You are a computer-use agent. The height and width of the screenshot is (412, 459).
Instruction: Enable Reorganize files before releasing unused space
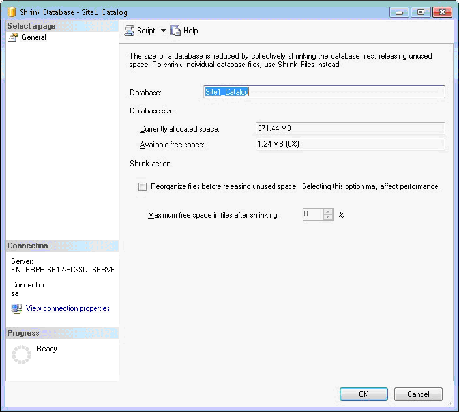coord(143,187)
